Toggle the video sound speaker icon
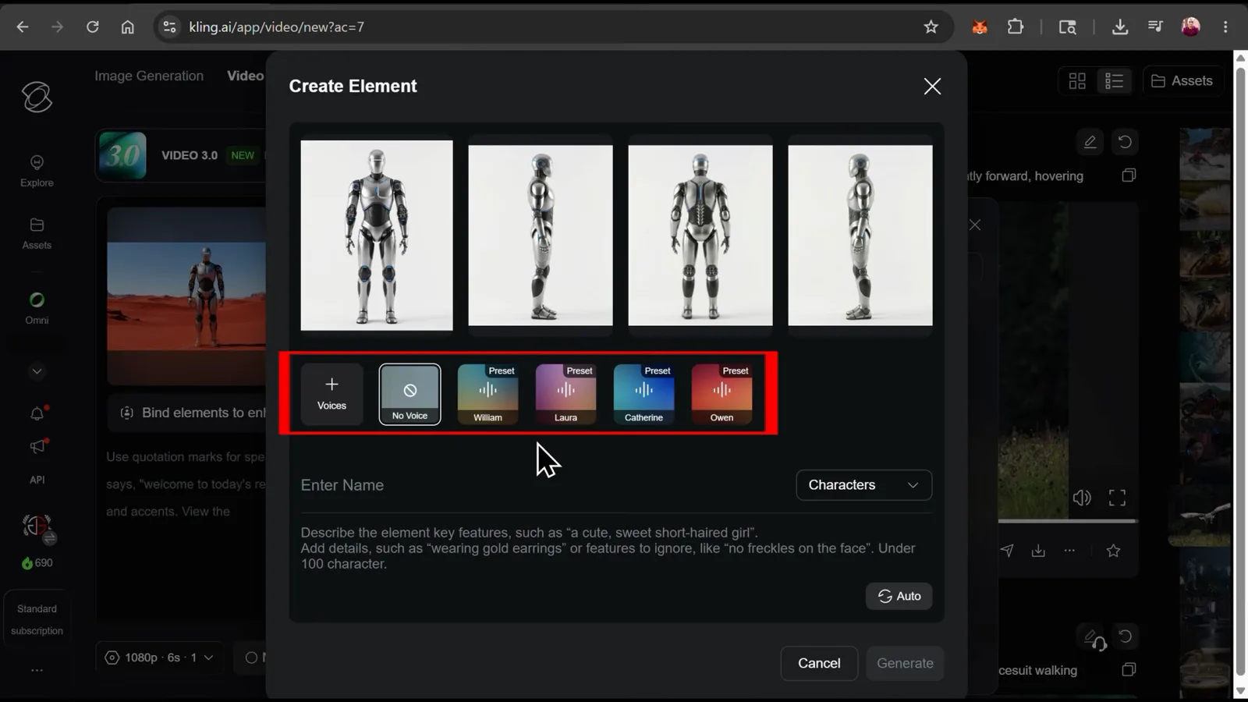The height and width of the screenshot is (702, 1248). coord(1082,498)
